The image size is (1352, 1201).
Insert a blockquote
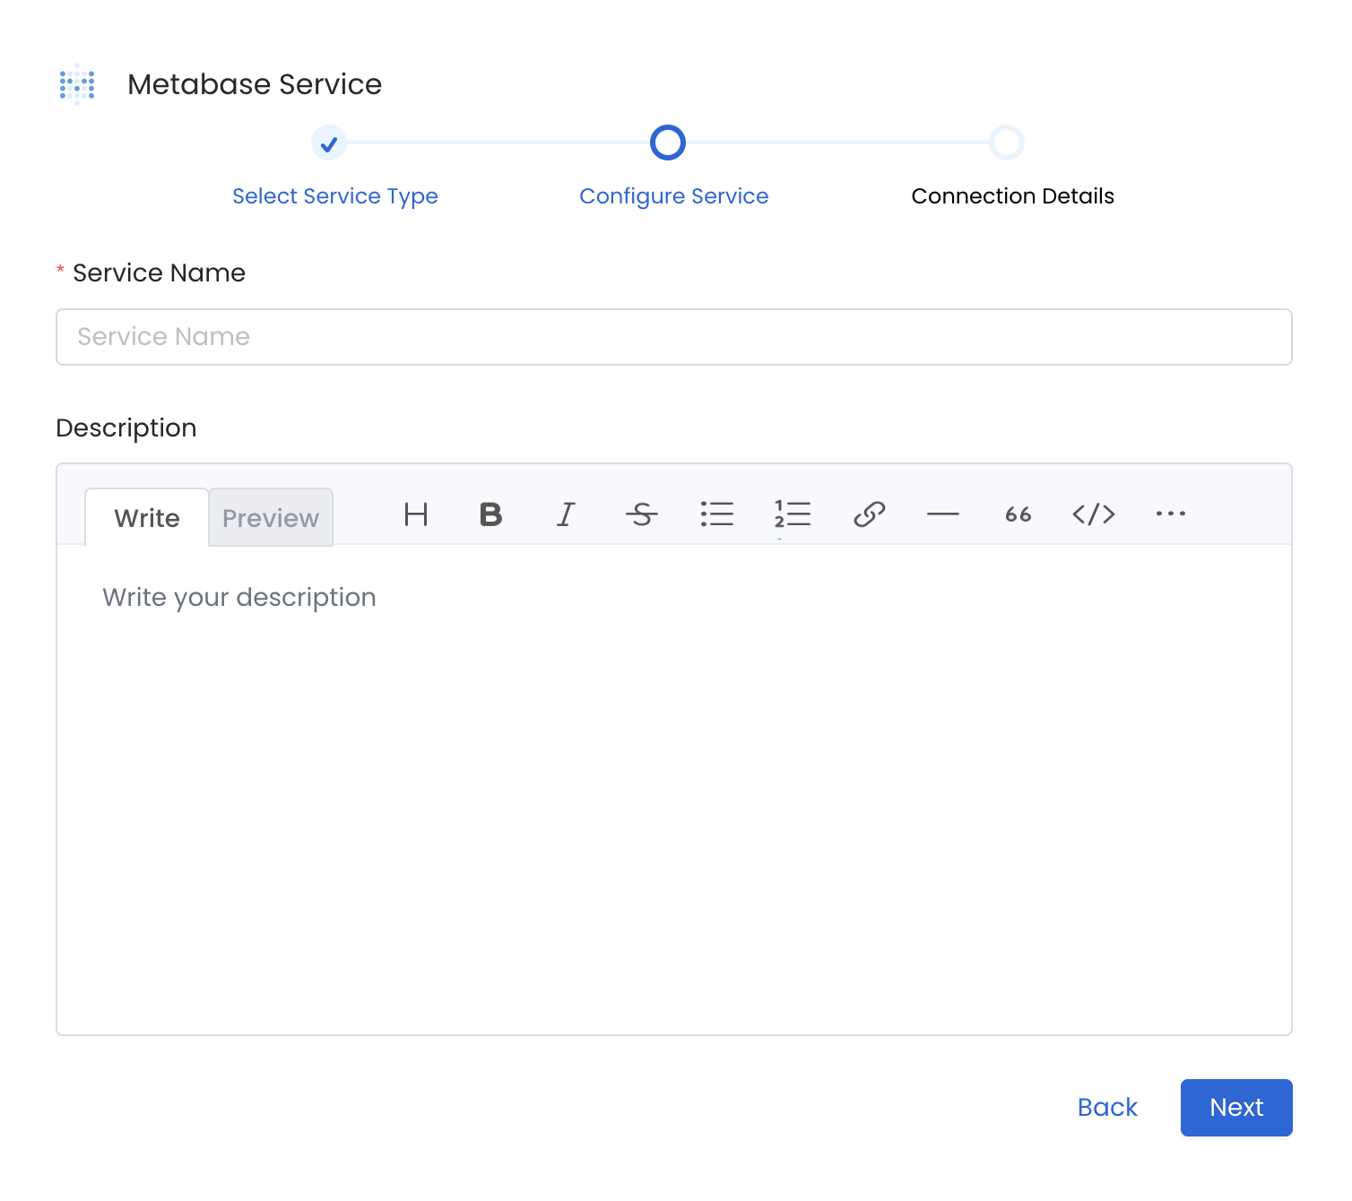click(1018, 515)
